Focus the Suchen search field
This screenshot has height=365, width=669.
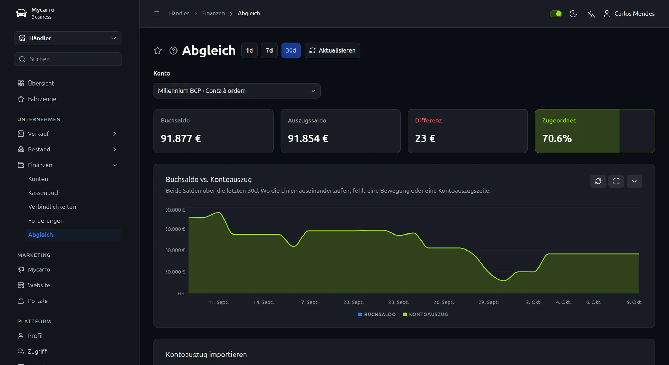[x=68, y=59]
